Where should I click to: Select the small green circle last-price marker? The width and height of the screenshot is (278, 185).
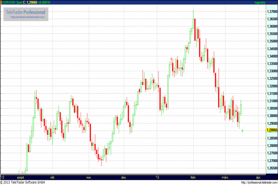(x=243, y=130)
